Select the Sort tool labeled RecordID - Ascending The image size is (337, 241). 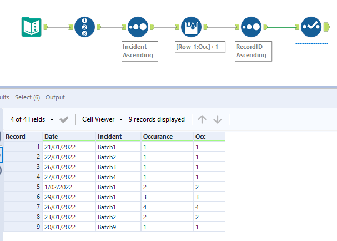[252, 27]
